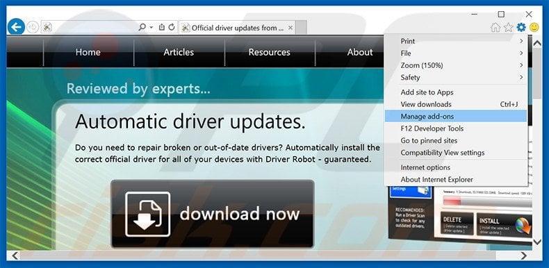Select Manage add-ons in the menu
549x268 pixels.
point(455,116)
